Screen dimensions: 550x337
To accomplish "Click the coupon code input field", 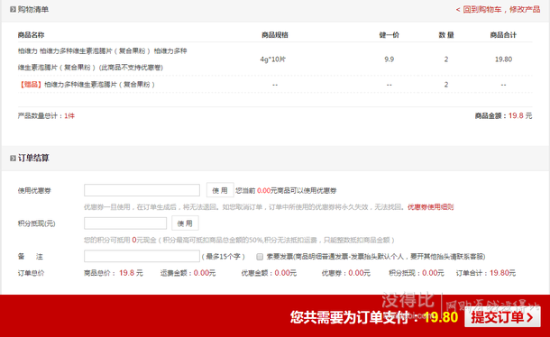I will click(x=142, y=190).
